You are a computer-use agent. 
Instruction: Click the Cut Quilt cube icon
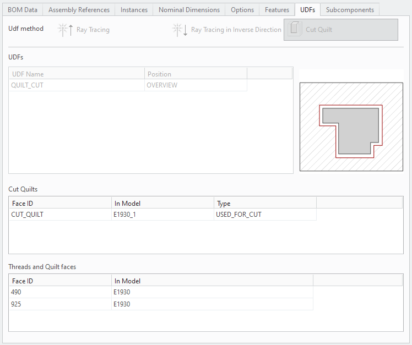point(294,29)
